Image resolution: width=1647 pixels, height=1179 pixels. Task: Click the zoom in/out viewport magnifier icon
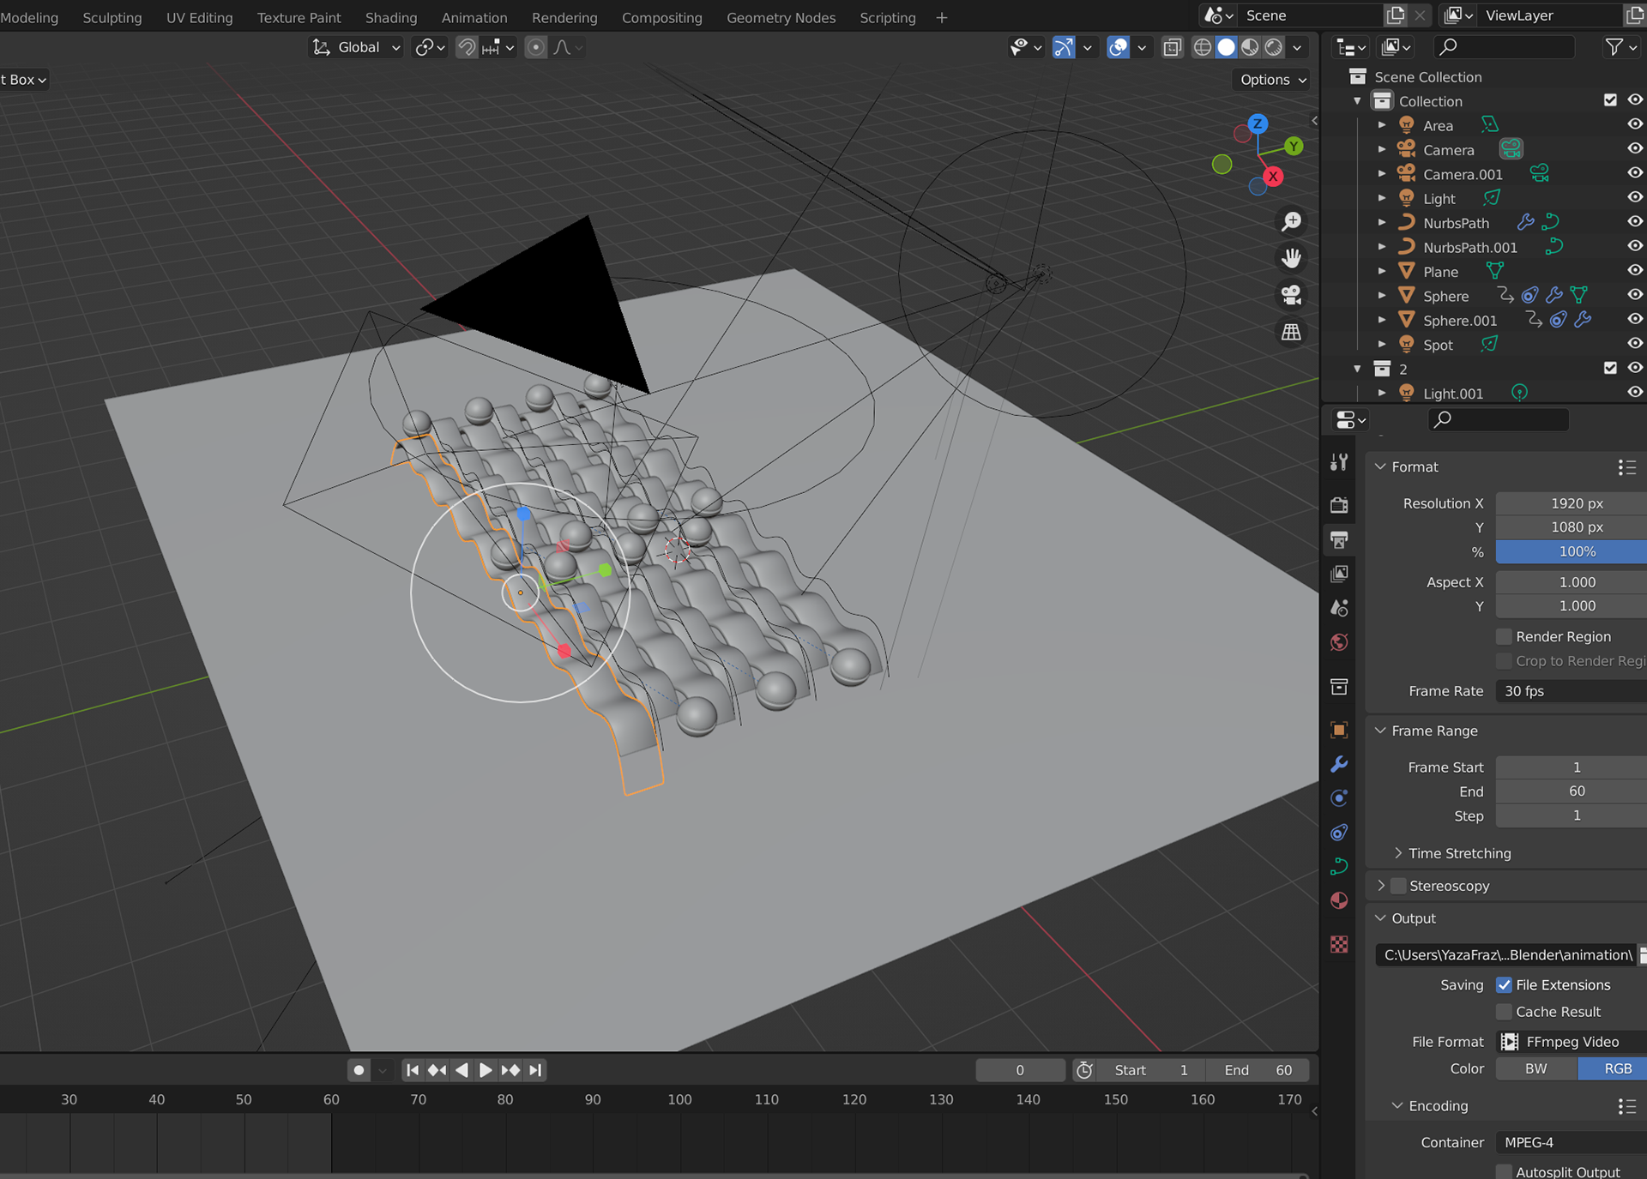pyautogui.click(x=1291, y=222)
